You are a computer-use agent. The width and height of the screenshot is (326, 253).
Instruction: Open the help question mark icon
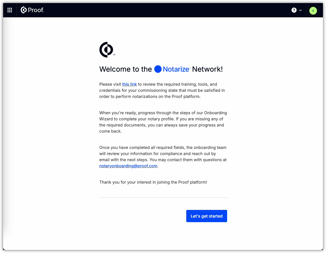[294, 10]
